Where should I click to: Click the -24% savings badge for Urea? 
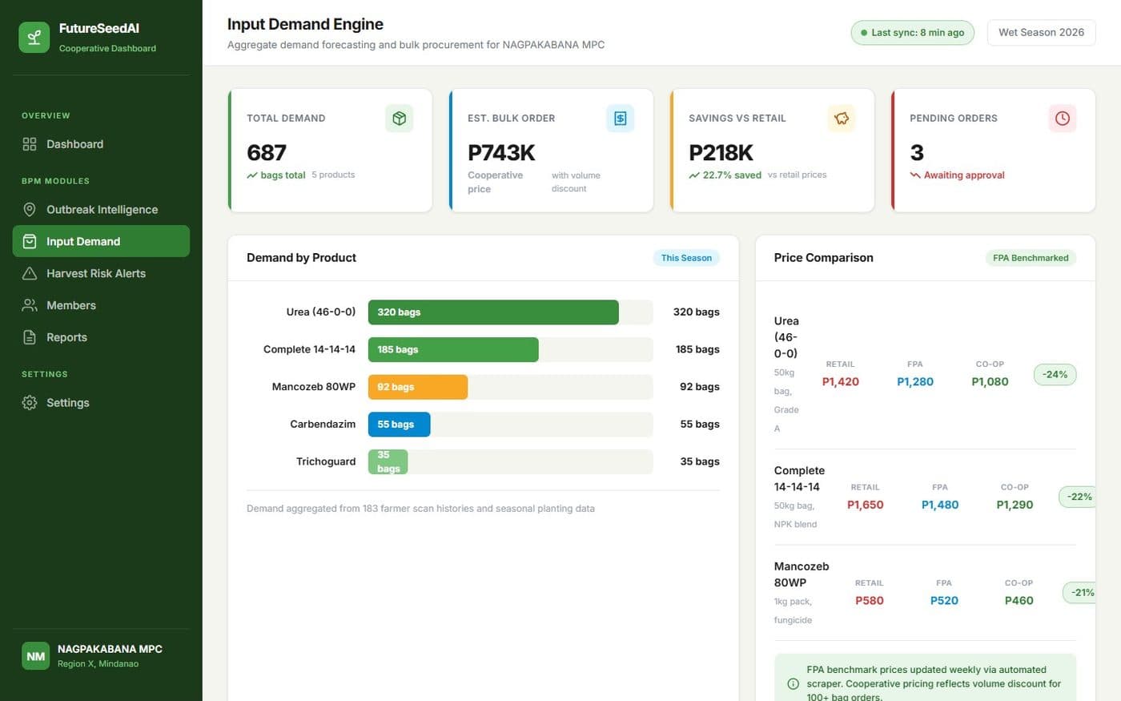1055,374
